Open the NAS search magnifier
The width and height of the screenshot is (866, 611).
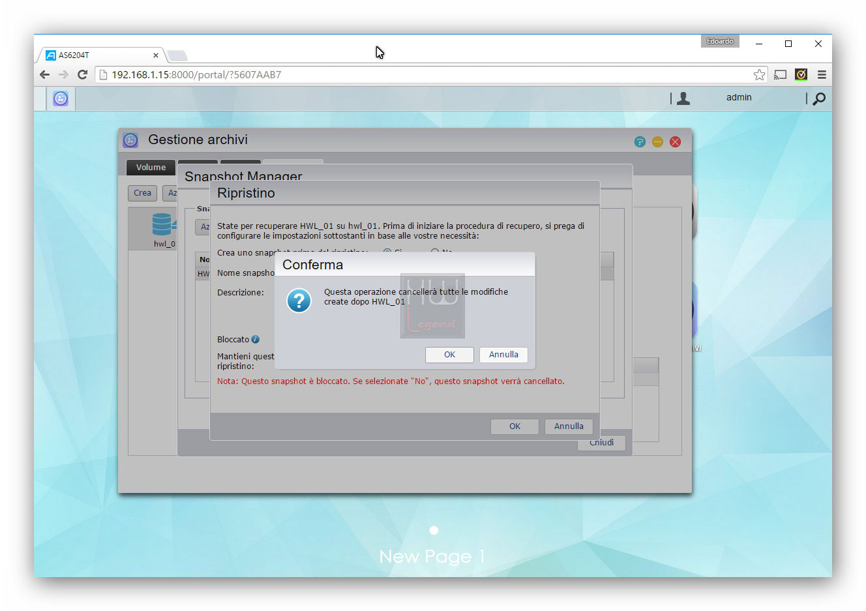(819, 98)
